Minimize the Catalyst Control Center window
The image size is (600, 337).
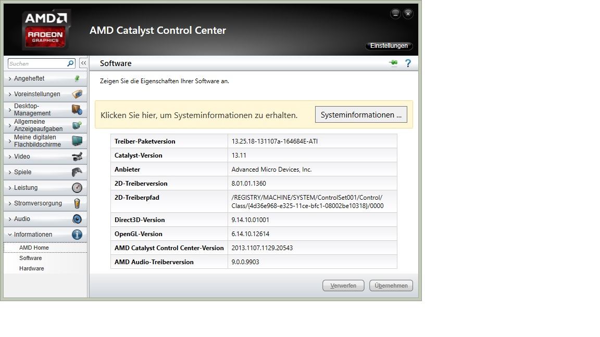tap(395, 14)
